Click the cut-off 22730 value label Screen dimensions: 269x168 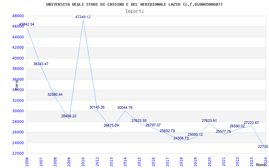coord(263,146)
